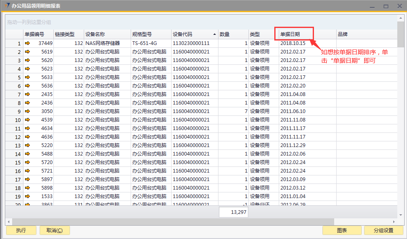Click the quantity total field showing 13,297
The width and height of the screenshot is (407, 239).
[x=233, y=212]
